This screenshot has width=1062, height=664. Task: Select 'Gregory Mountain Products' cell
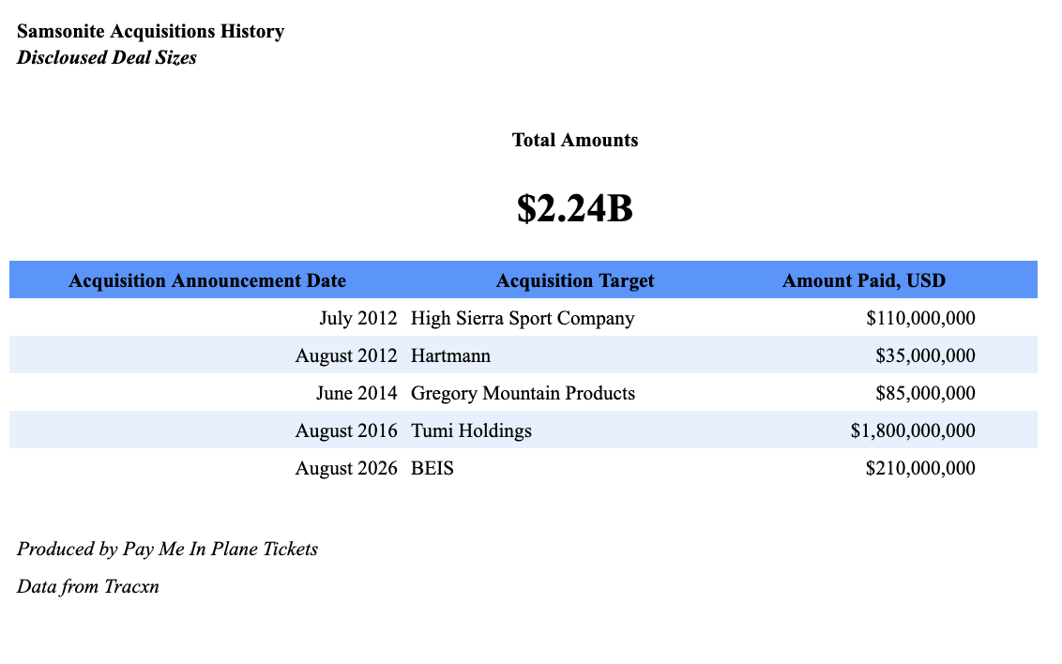(x=523, y=393)
